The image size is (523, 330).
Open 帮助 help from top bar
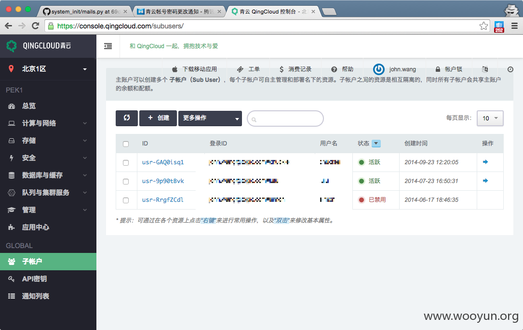[x=342, y=69]
